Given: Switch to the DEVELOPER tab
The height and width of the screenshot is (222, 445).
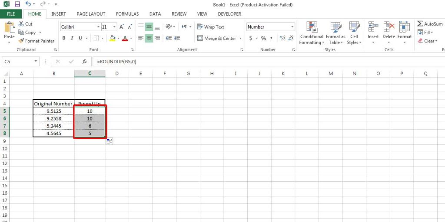Looking at the screenshot, I should (x=229, y=14).
